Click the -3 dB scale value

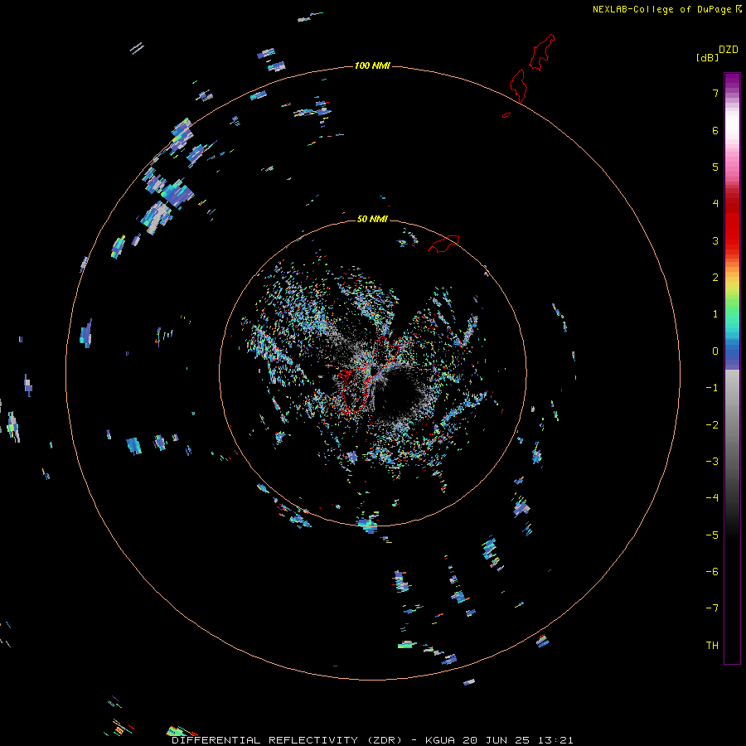coord(712,462)
